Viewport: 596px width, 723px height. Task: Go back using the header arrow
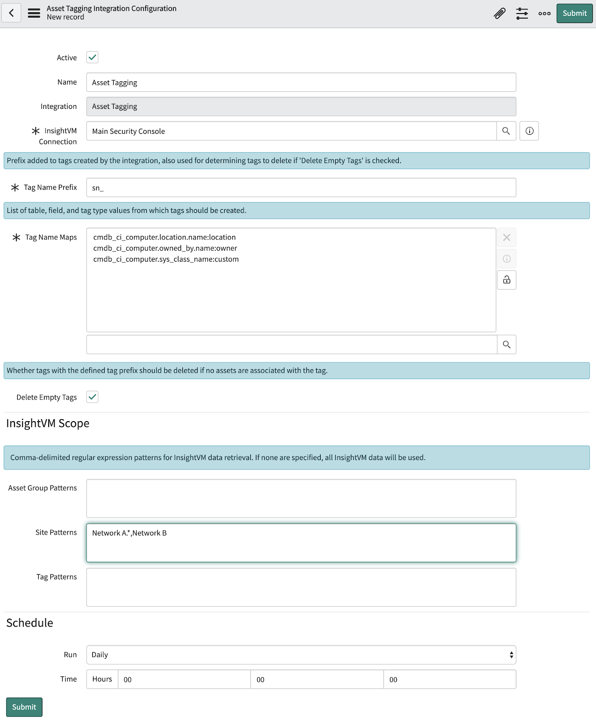click(11, 13)
